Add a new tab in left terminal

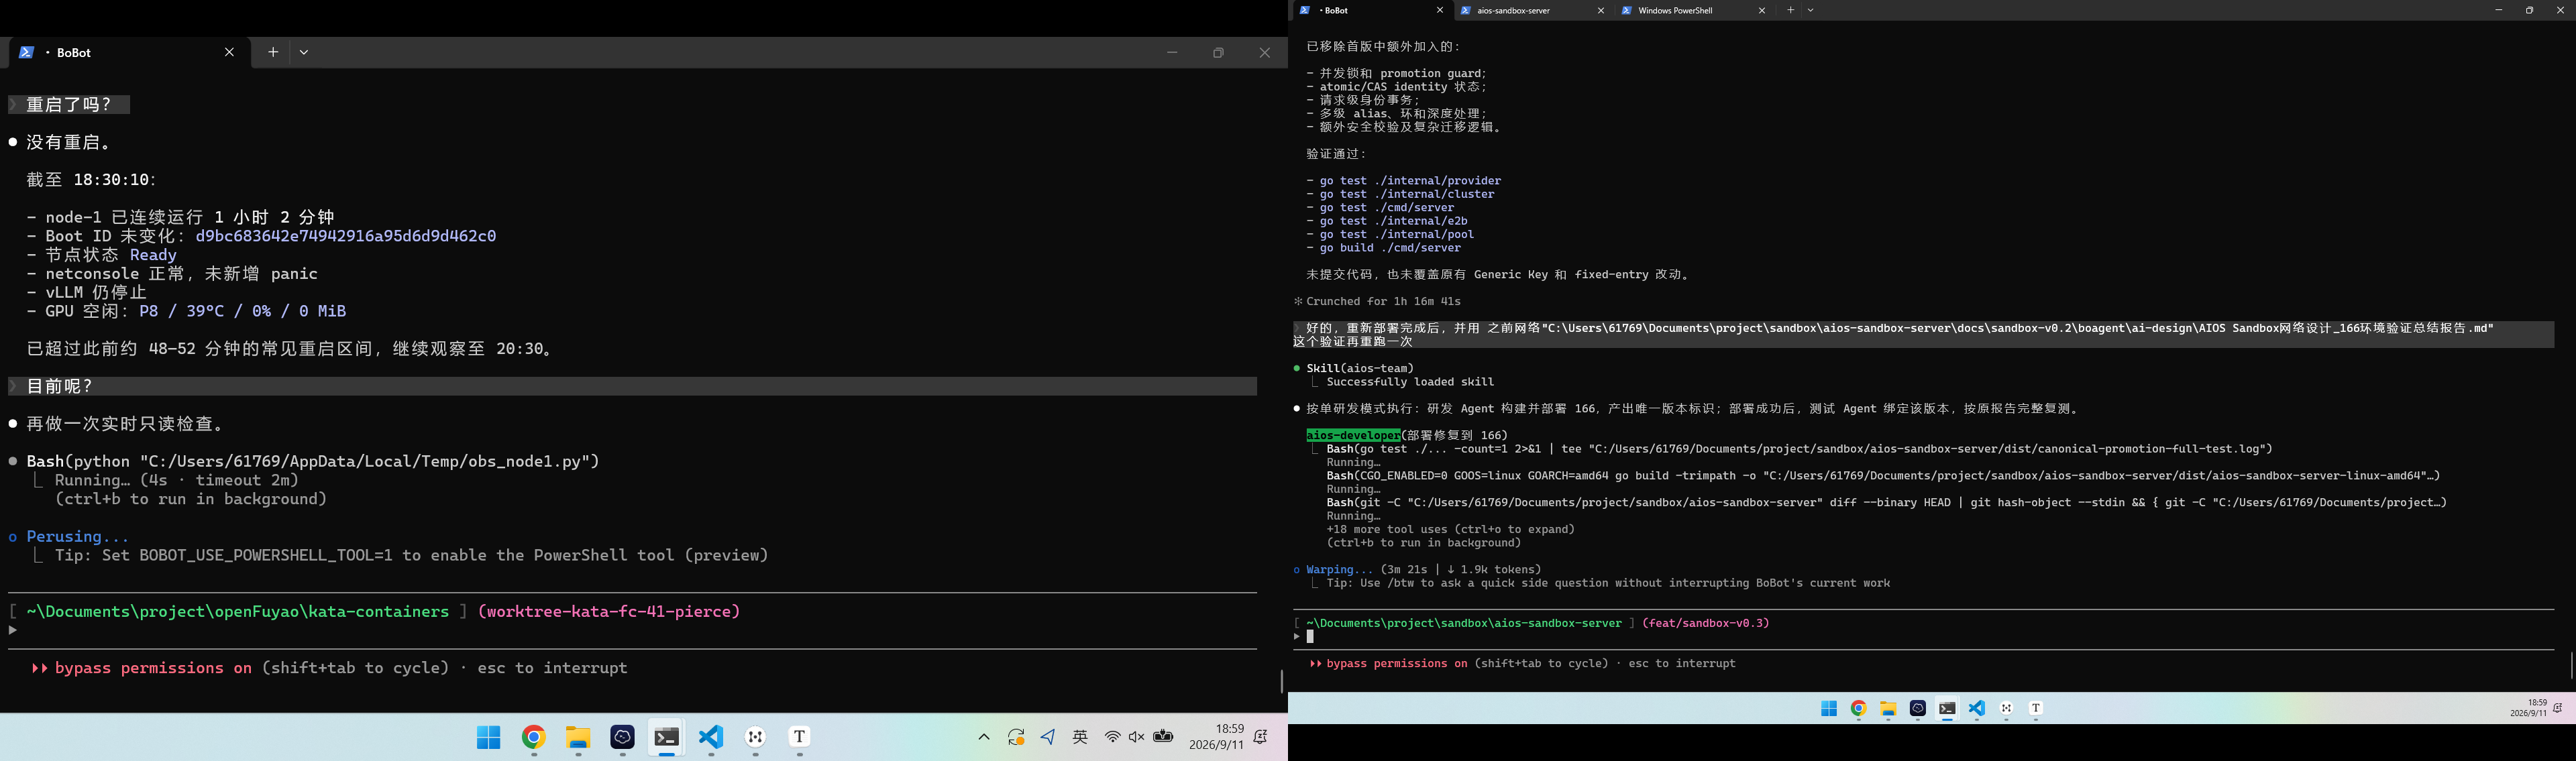[273, 52]
